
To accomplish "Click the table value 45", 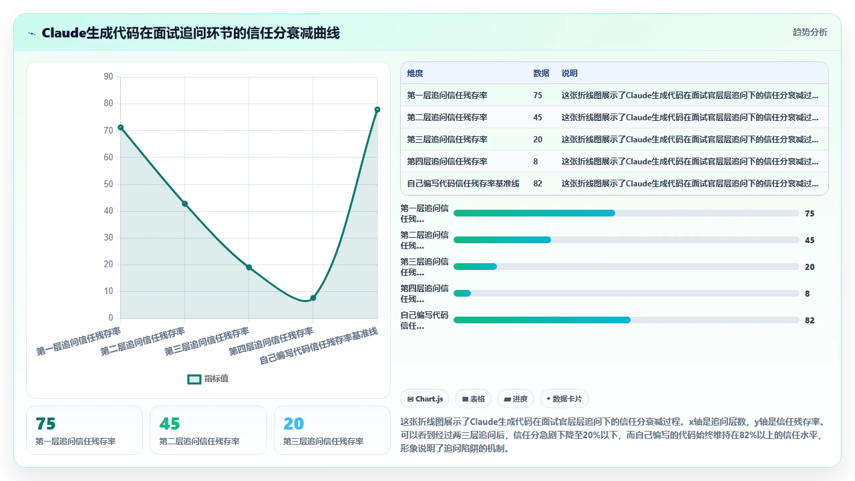I will 538,118.
